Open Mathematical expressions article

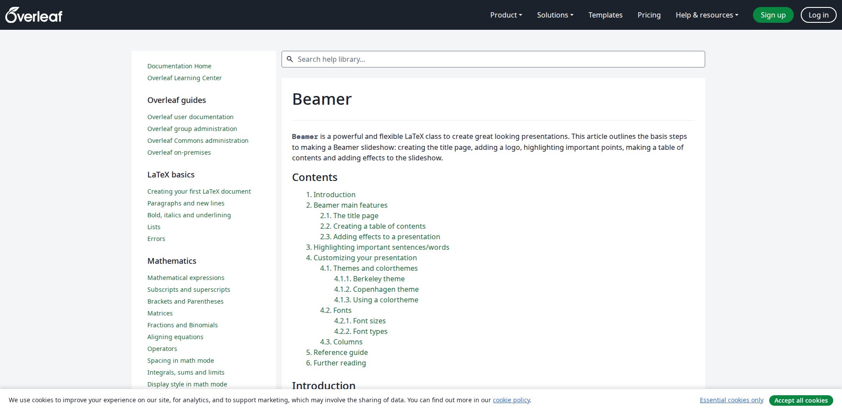[x=186, y=278]
